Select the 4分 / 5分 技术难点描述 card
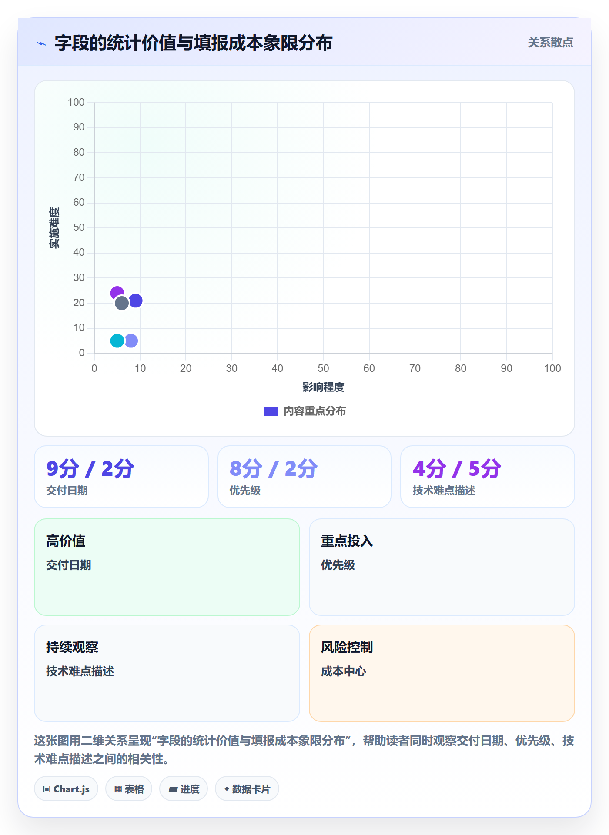609x835 pixels. pos(488,477)
